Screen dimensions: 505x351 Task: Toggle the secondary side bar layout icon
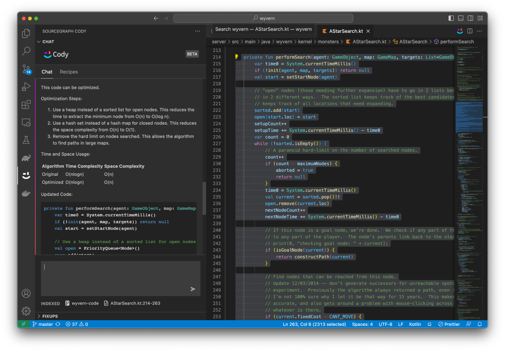[470, 18]
